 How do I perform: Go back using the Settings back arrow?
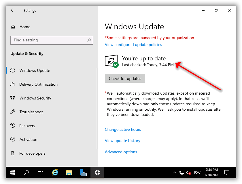[13, 10]
